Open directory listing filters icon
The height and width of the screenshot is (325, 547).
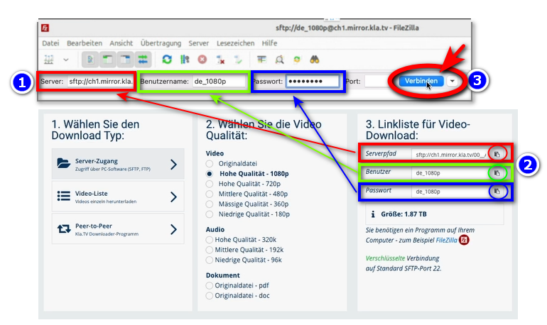(261, 60)
